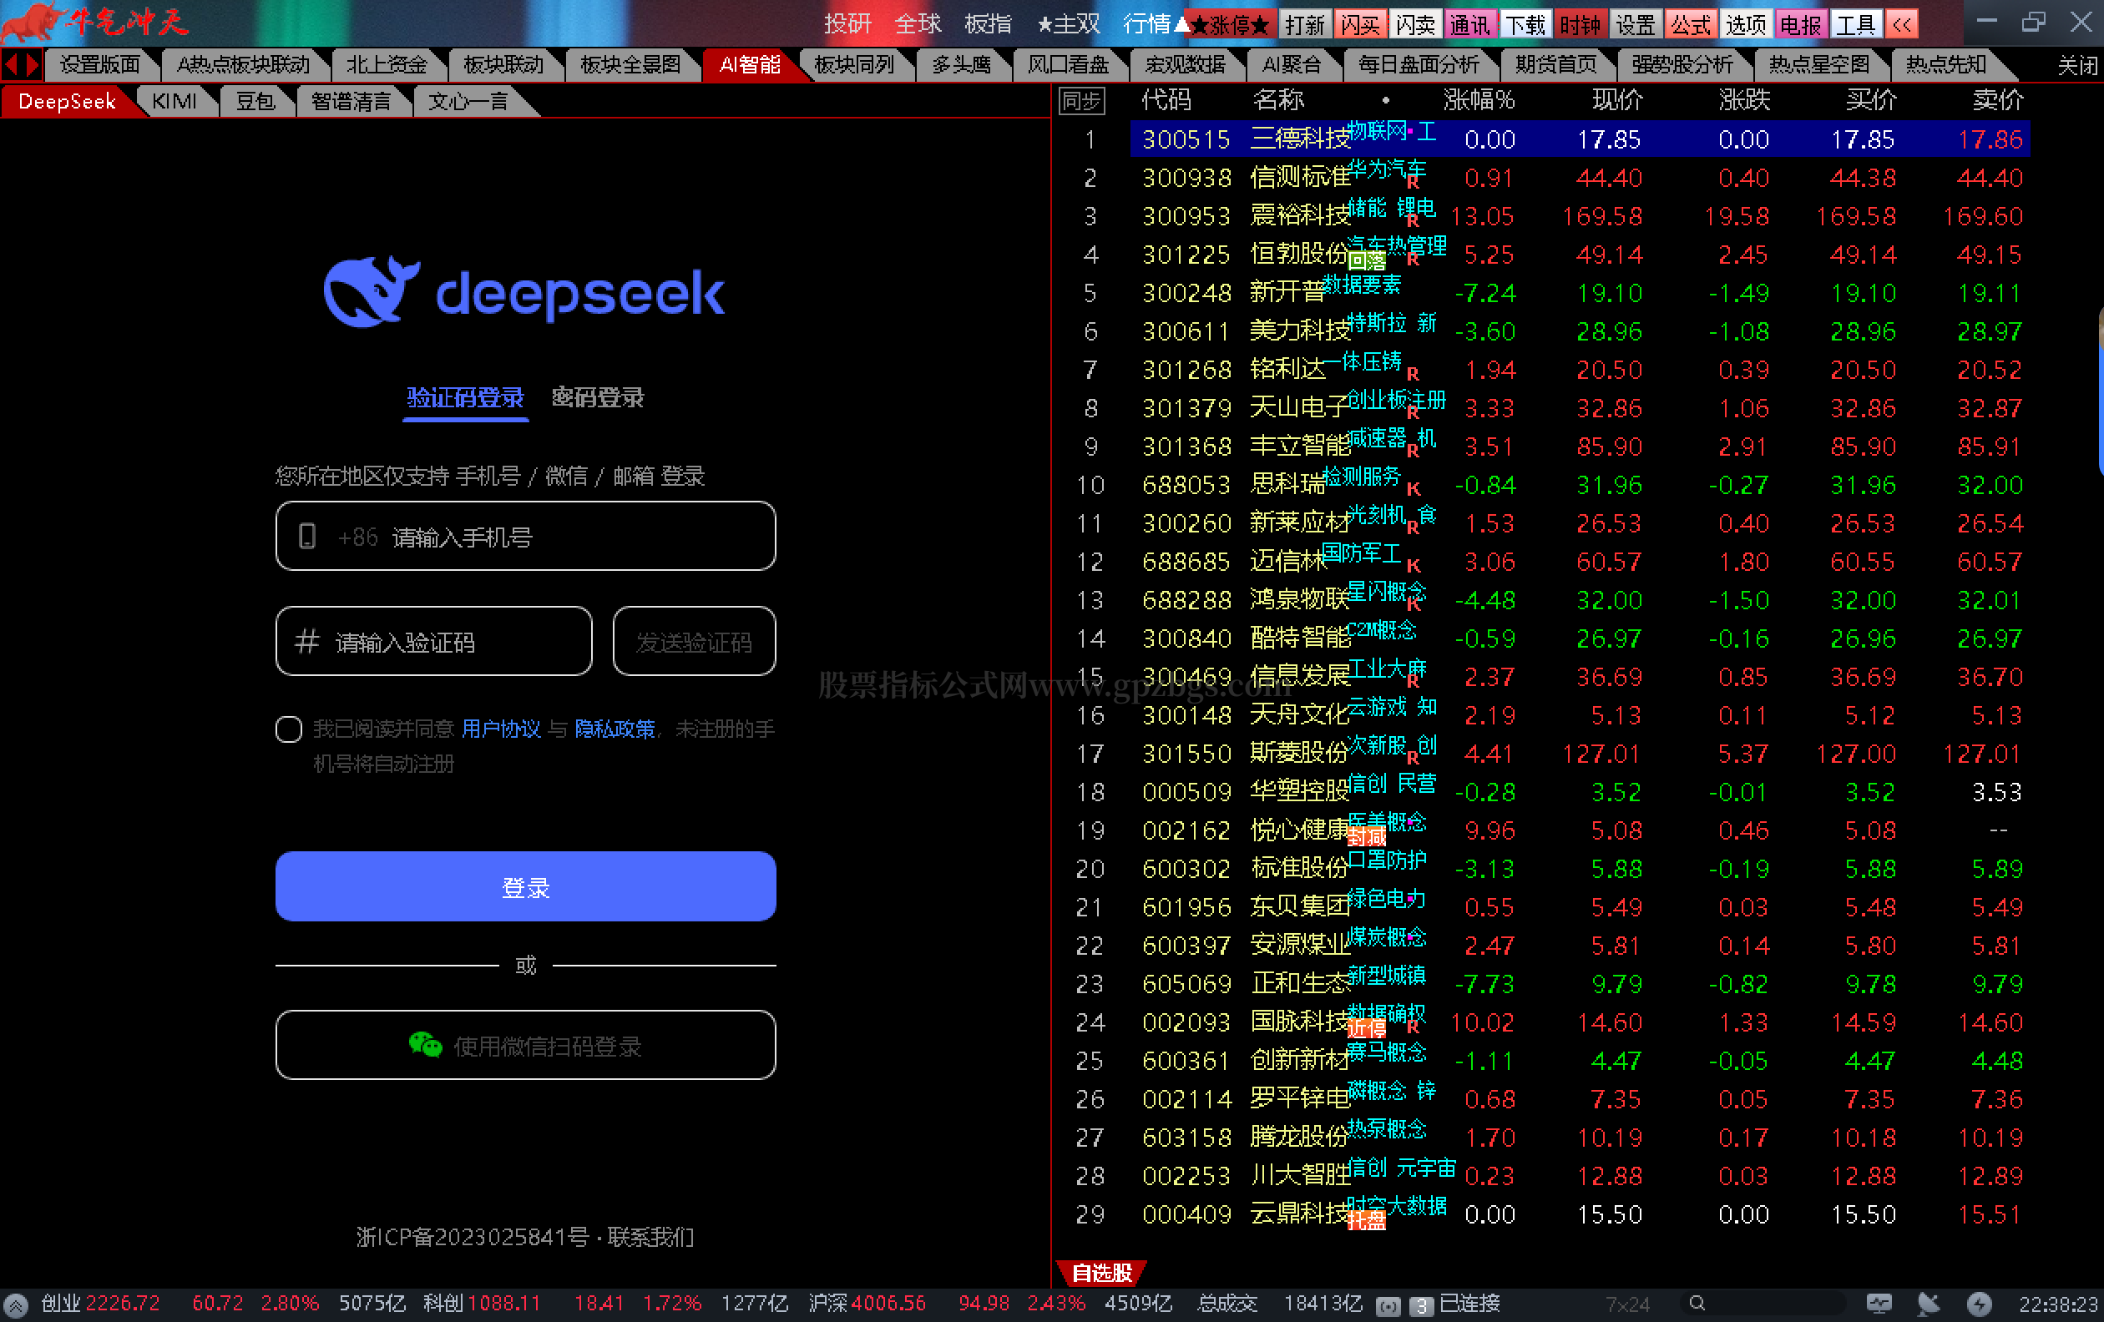Click the K marker on 思科瑞 row
Viewport: 2104px width, 1322px height.
[1413, 489]
